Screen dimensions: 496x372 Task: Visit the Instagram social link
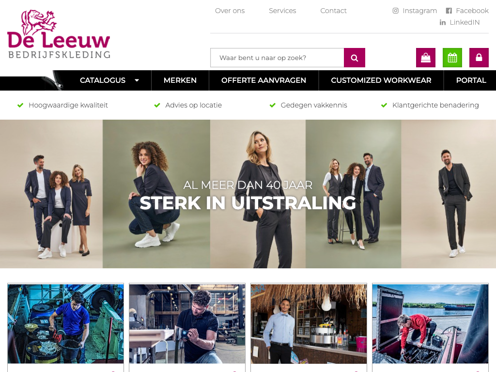[x=415, y=11]
